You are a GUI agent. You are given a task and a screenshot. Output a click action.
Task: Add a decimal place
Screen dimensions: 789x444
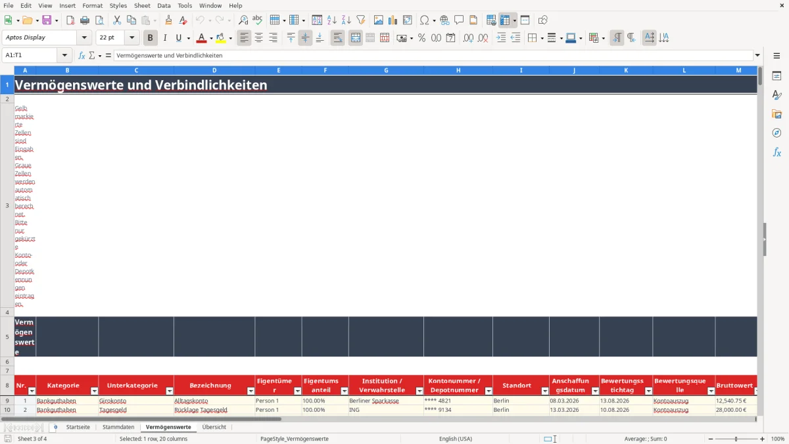coord(469,38)
